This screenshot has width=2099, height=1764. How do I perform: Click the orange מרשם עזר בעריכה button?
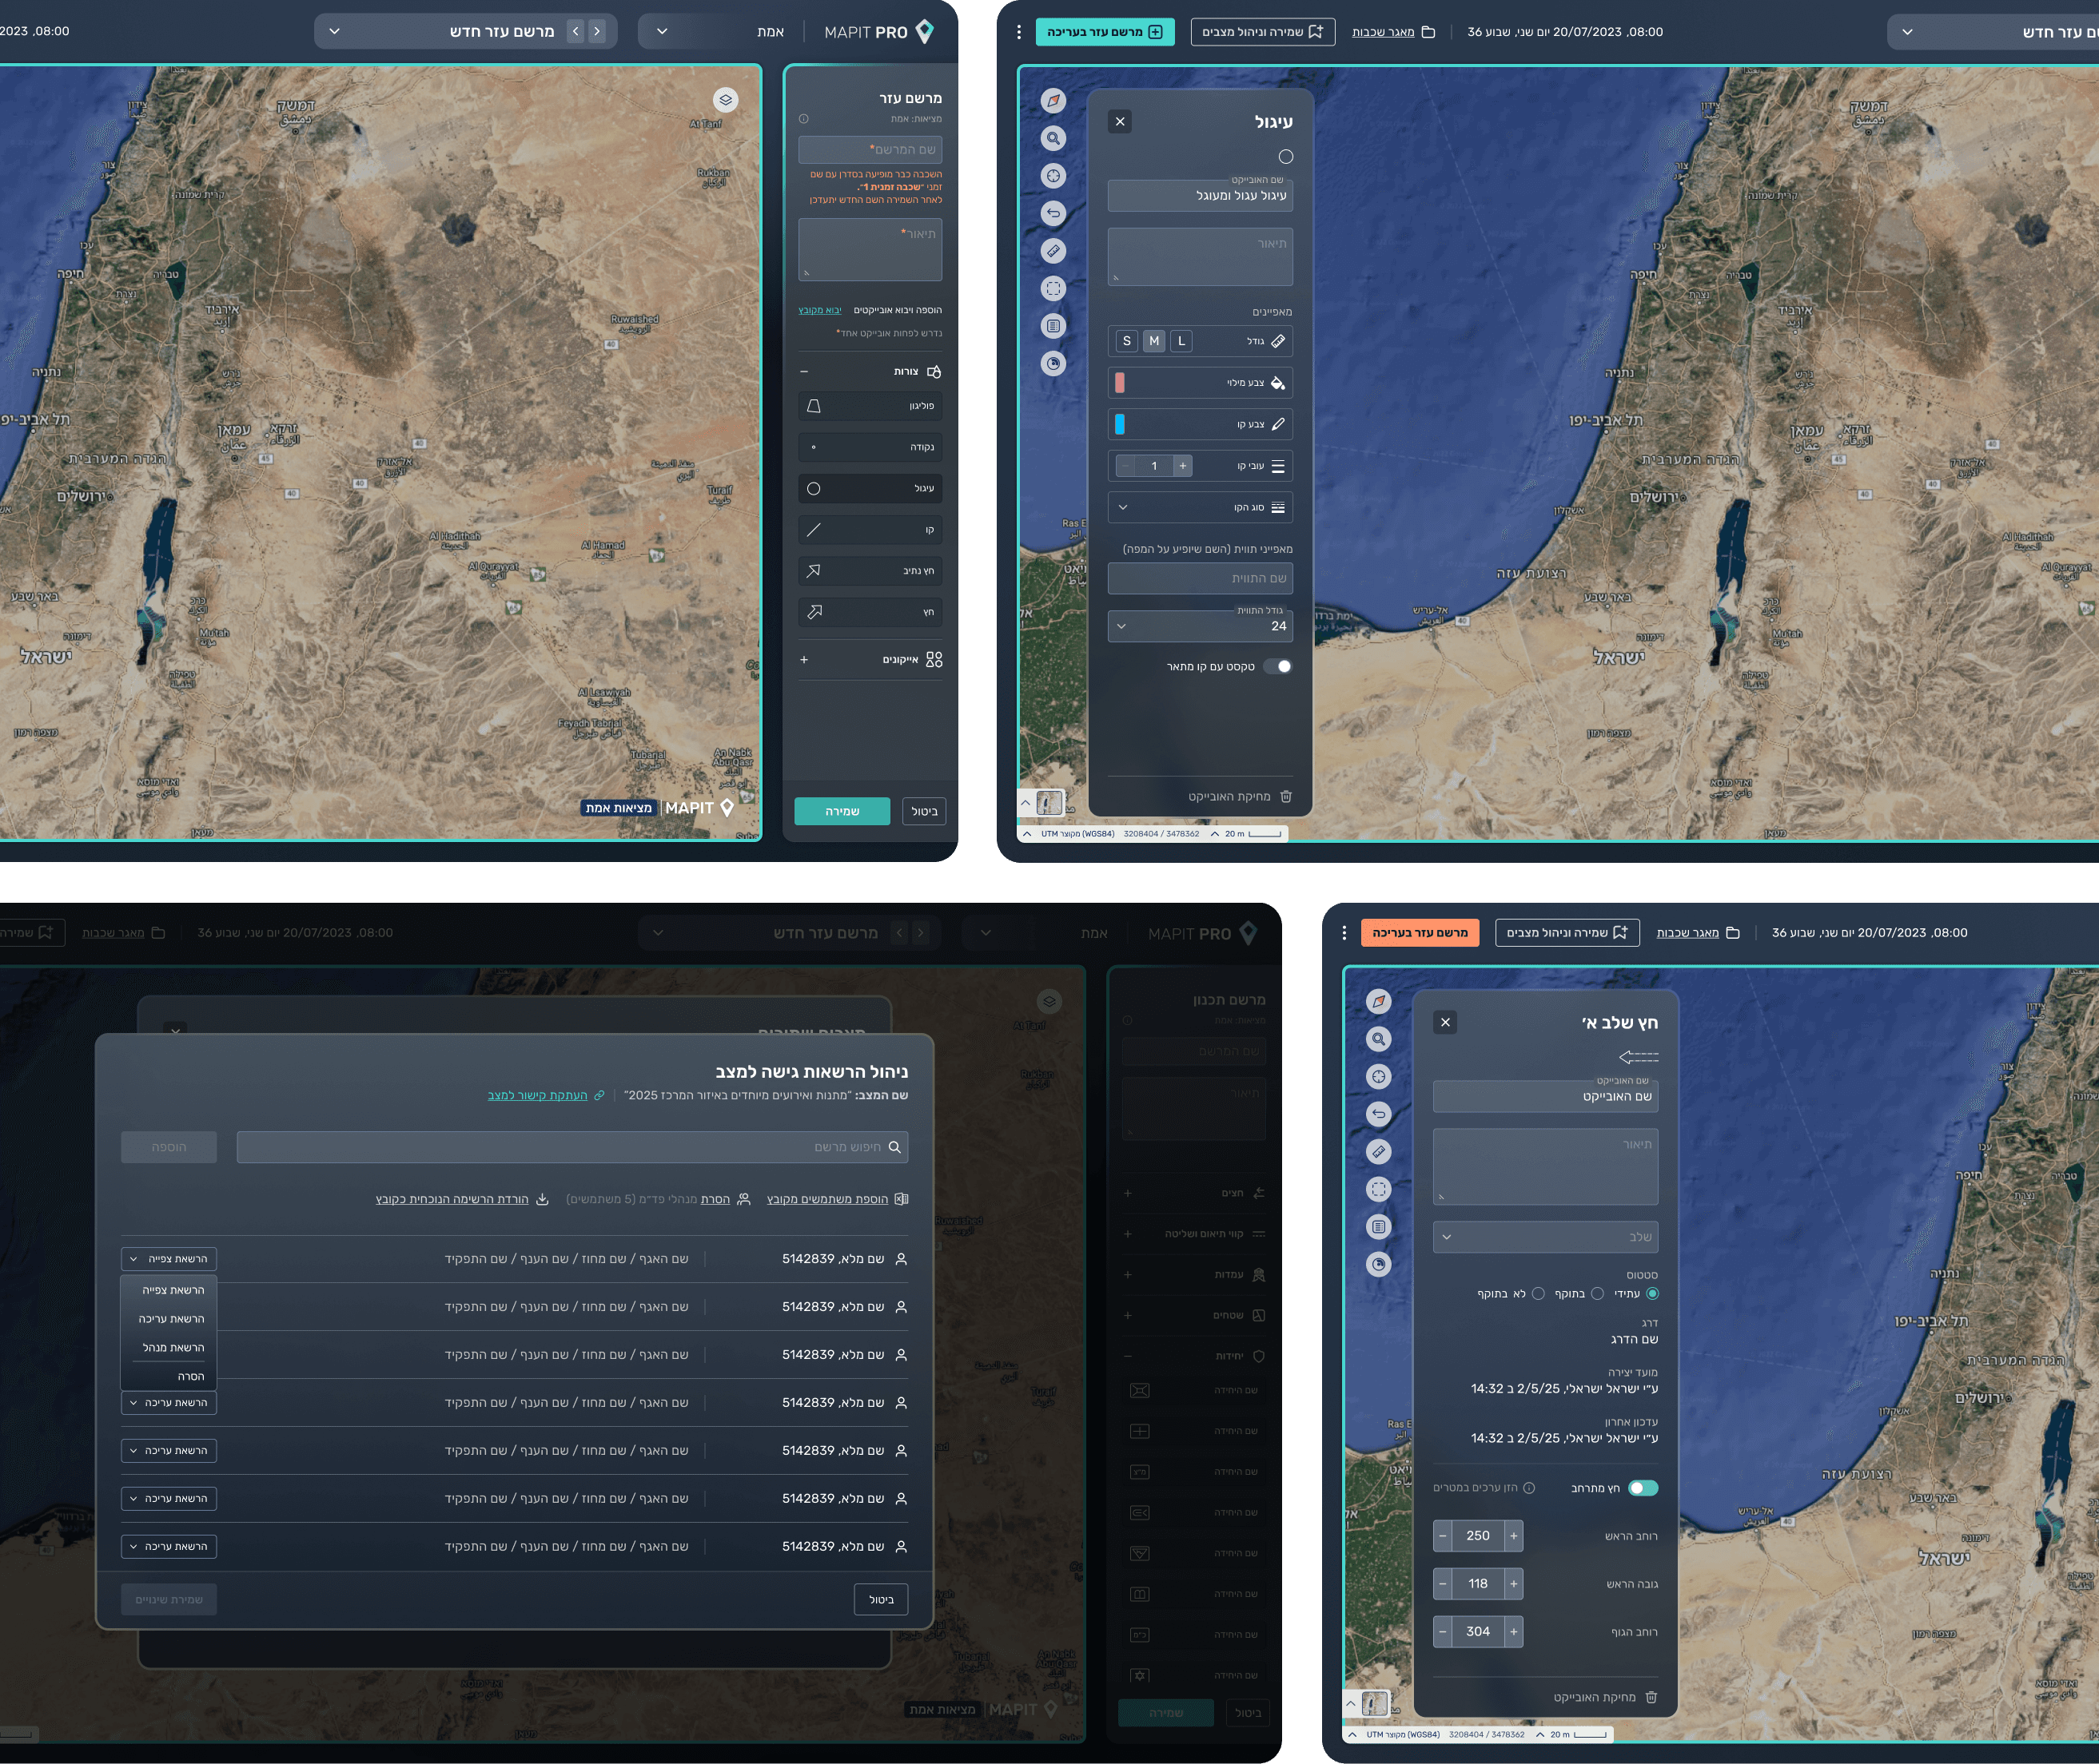tap(1419, 933)
